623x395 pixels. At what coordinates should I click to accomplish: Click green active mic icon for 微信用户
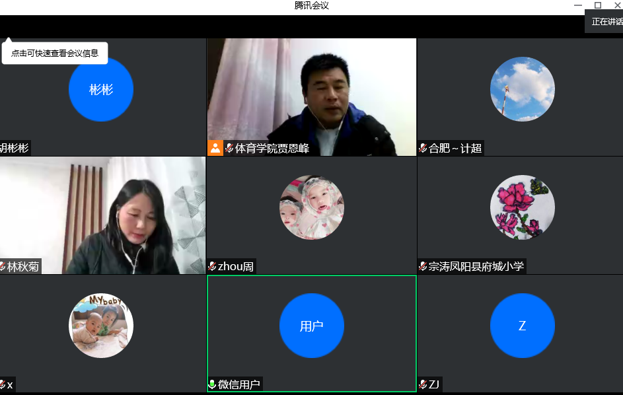212,384
